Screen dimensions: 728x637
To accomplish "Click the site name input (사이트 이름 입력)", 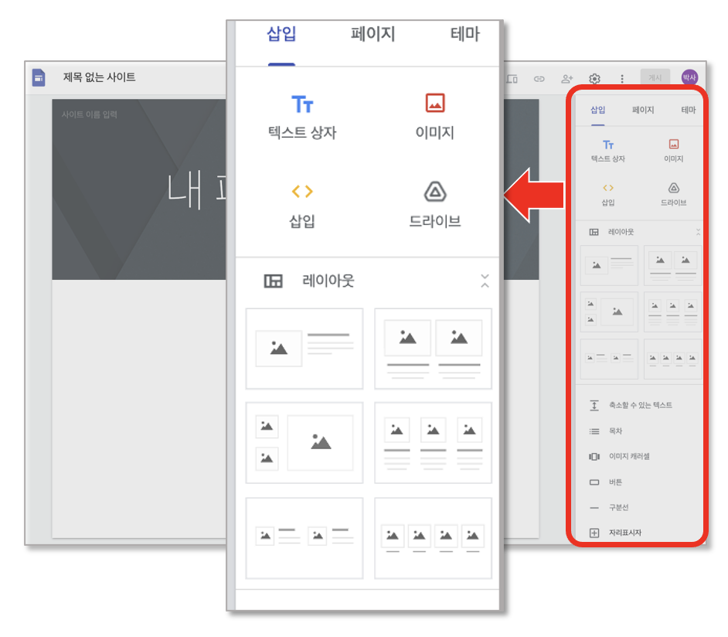I will [89, 114].
